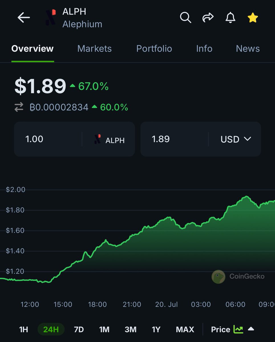275x342 pixels.
Task: Select the MAX chart range
Action: pos(185,329)
